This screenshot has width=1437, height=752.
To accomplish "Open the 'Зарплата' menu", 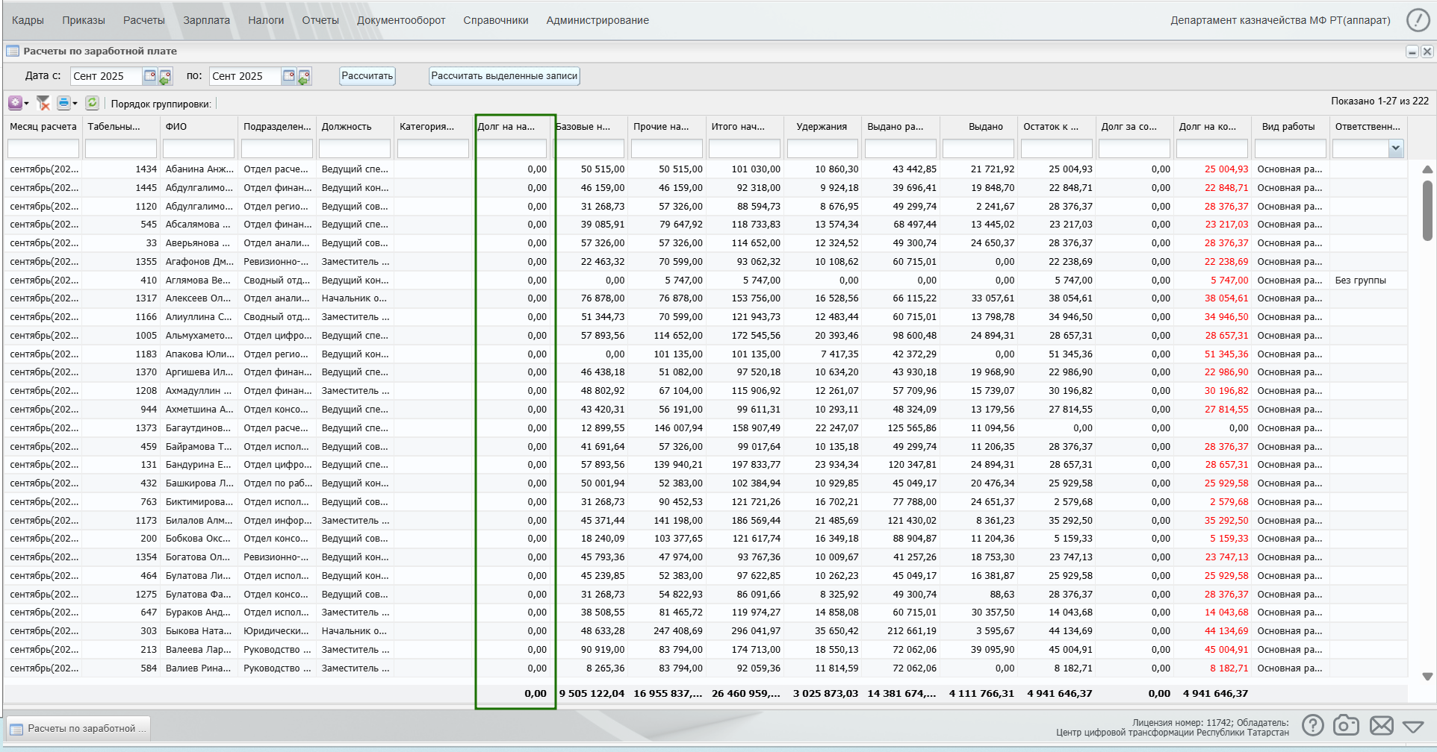I will 207,20.
